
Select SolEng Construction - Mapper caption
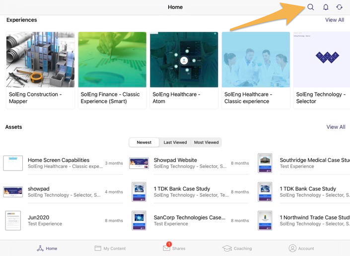click(x=35, y=98)
